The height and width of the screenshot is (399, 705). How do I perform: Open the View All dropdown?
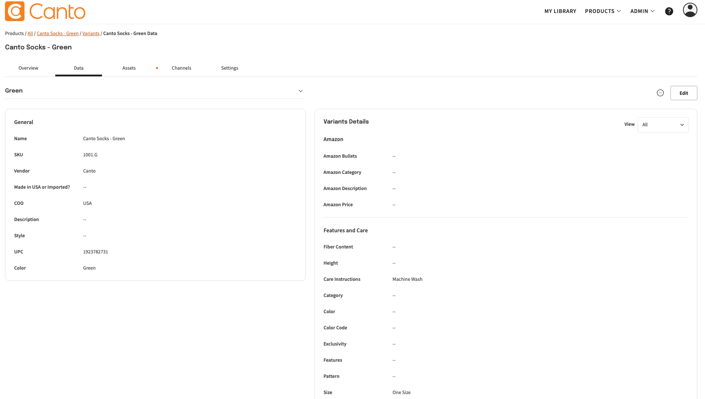(x=663, y=125)
